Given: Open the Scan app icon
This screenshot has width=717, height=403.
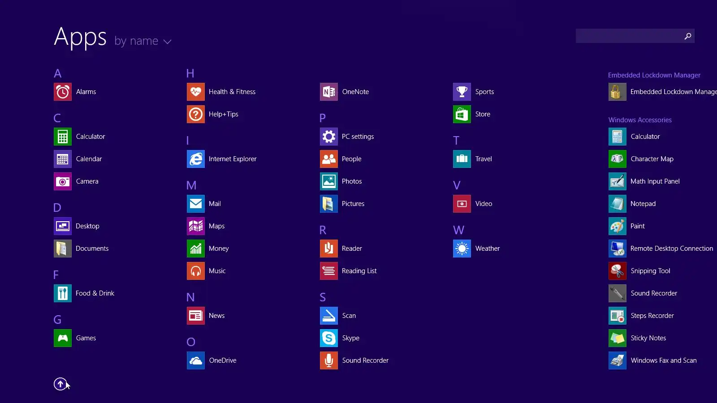Looking at the screenshot, I should pos(329,316).
